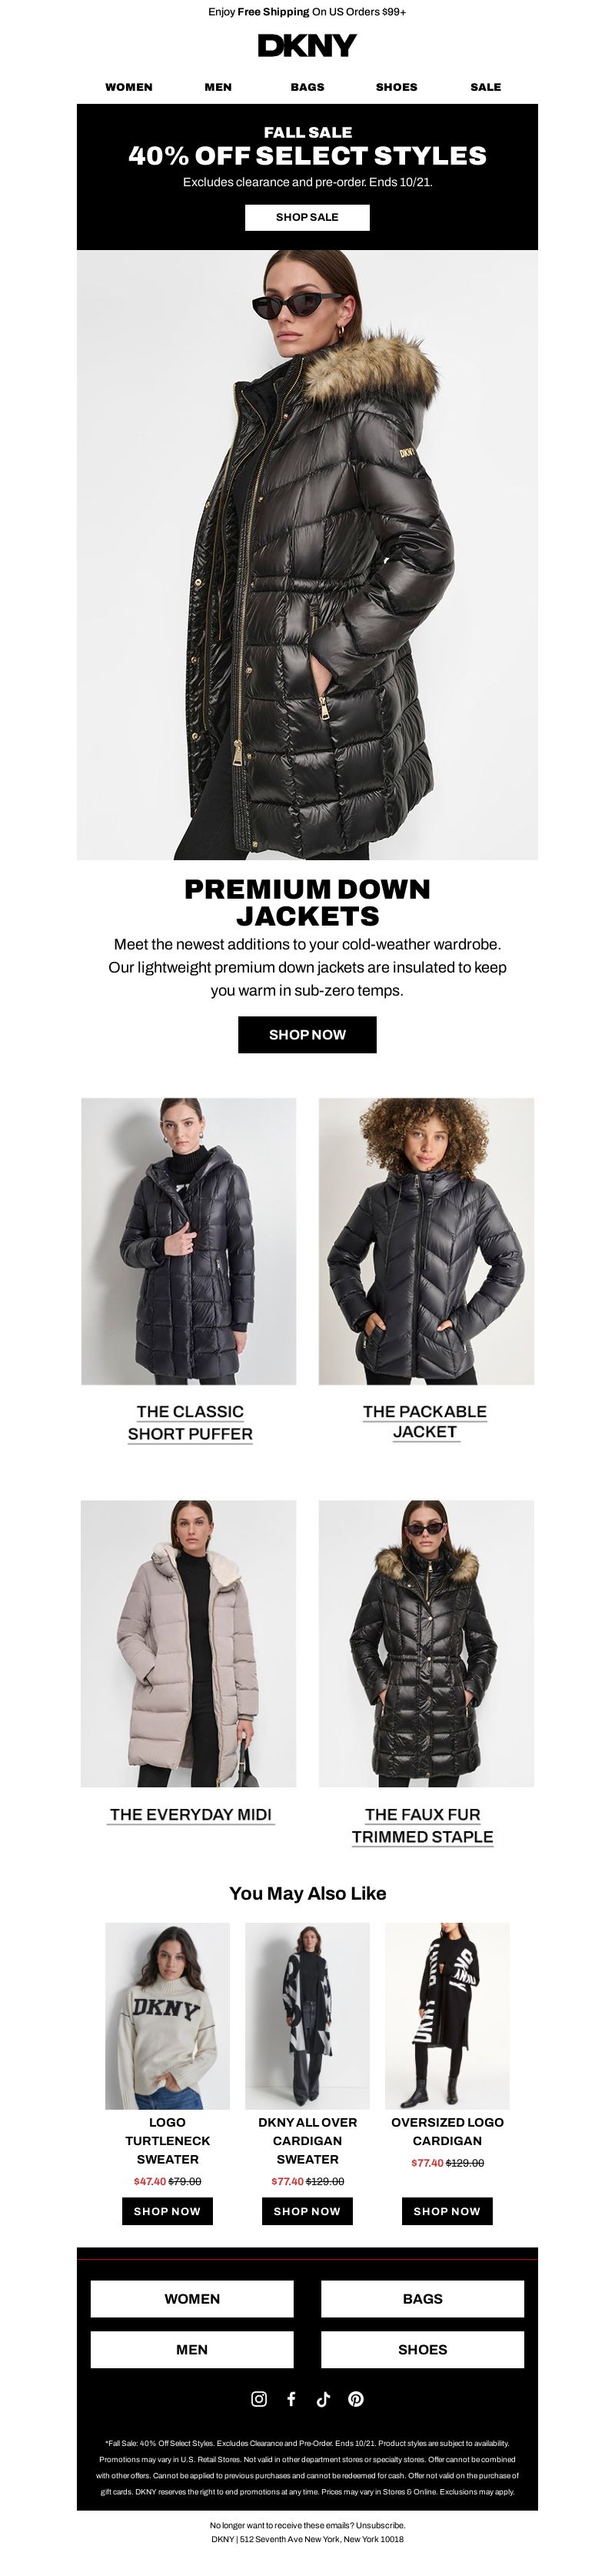Image resolution: width=615 pixels, height=2576 pixels.
Task: Open The Classic Short Puffer link
Action: 190,1422
